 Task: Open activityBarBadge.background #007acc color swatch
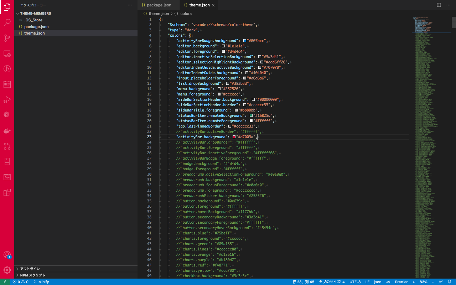245,41
